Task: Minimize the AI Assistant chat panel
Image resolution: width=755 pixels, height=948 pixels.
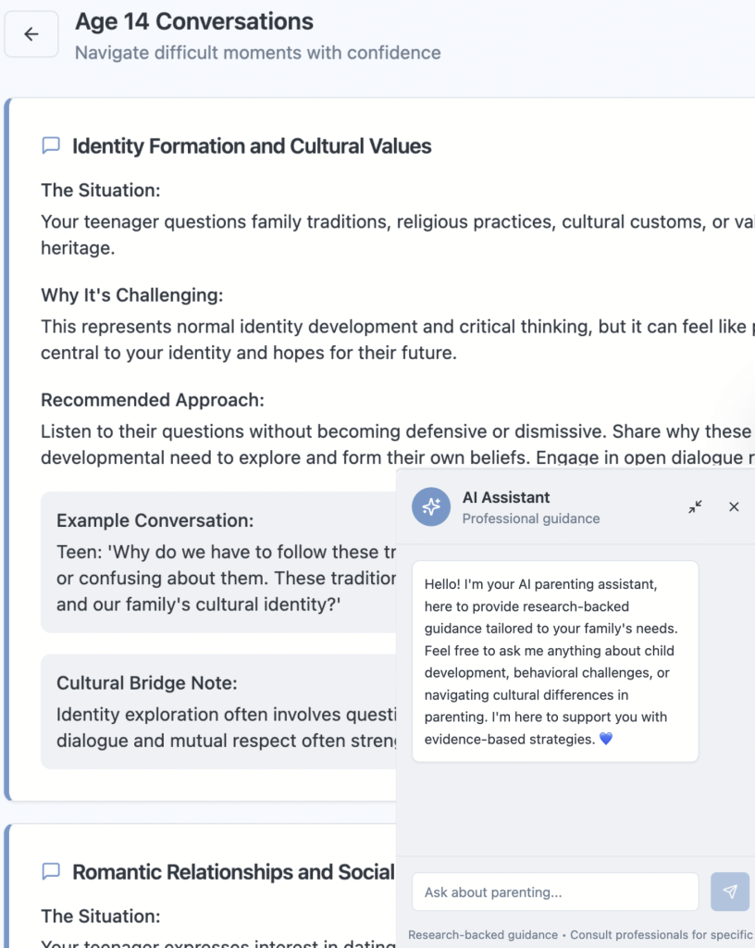Action: coord(695,506)
